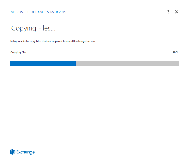Image resolution: width=188 pixels, height=164 pixels.
Task: Open help with the question mark icon
Action: pyautogui.click(x=168, y=12)
